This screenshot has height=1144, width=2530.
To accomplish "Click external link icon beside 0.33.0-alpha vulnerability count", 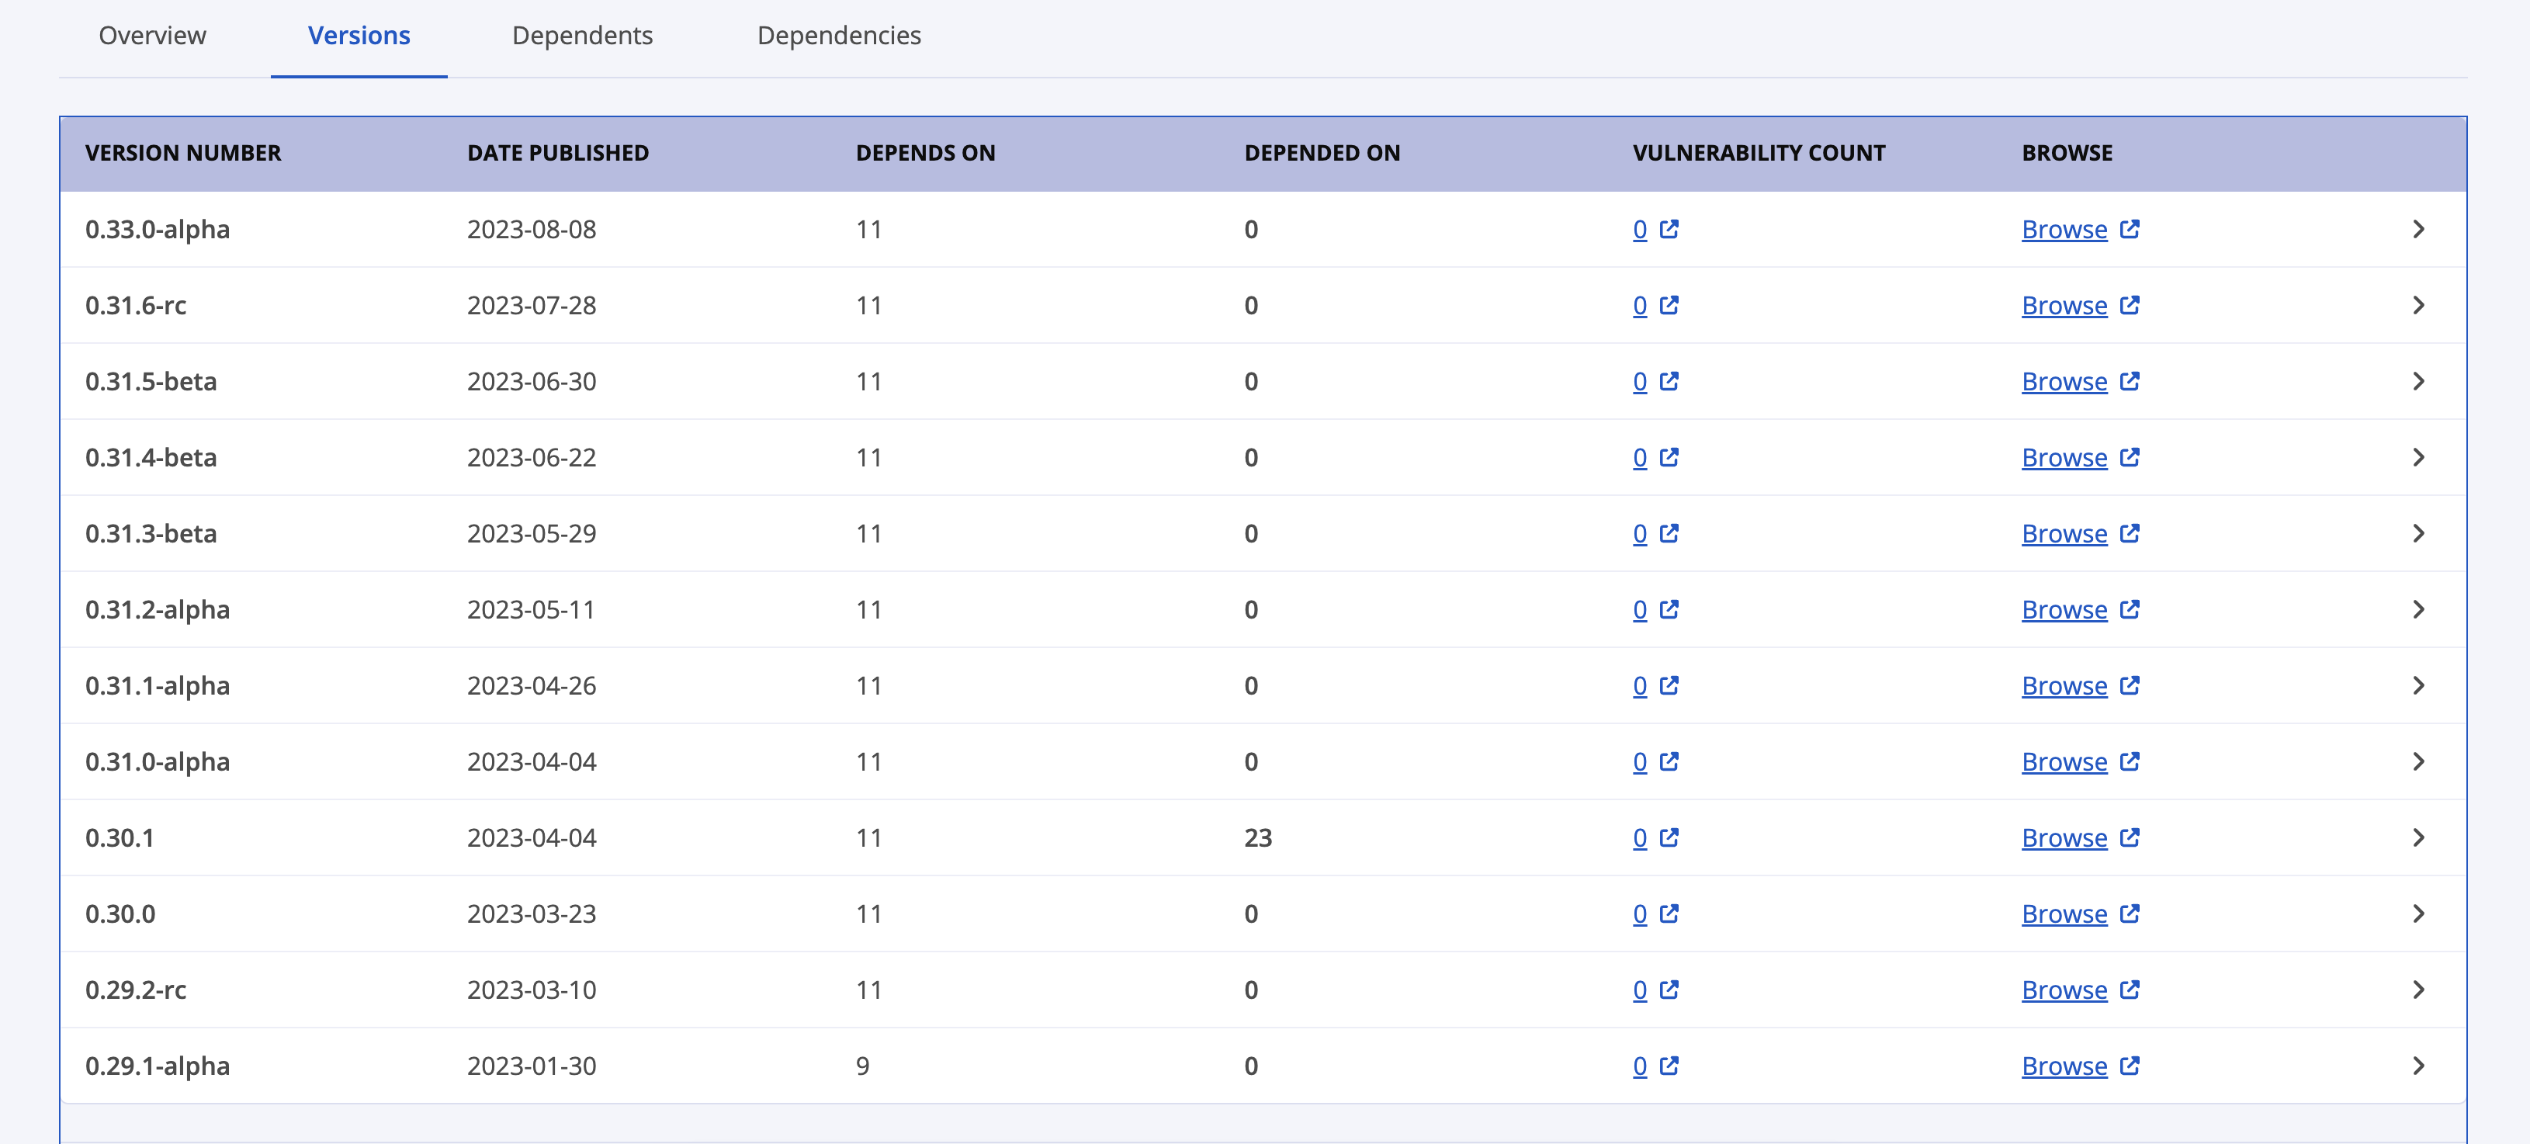I will click(x=1669, y=229).
